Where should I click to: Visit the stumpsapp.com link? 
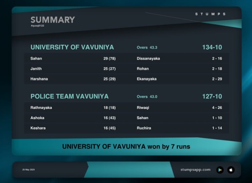tap(195, 170)
